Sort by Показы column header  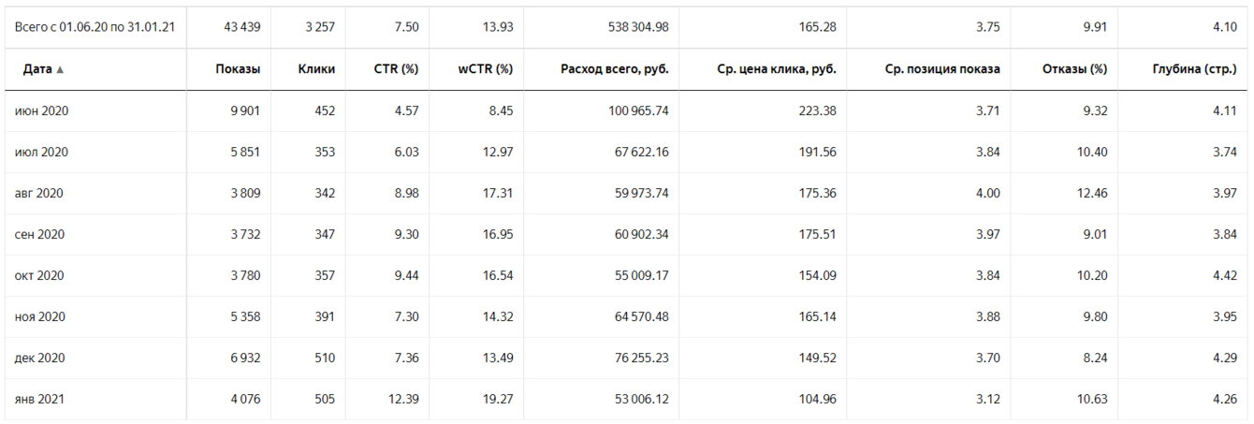coord(238,69)
